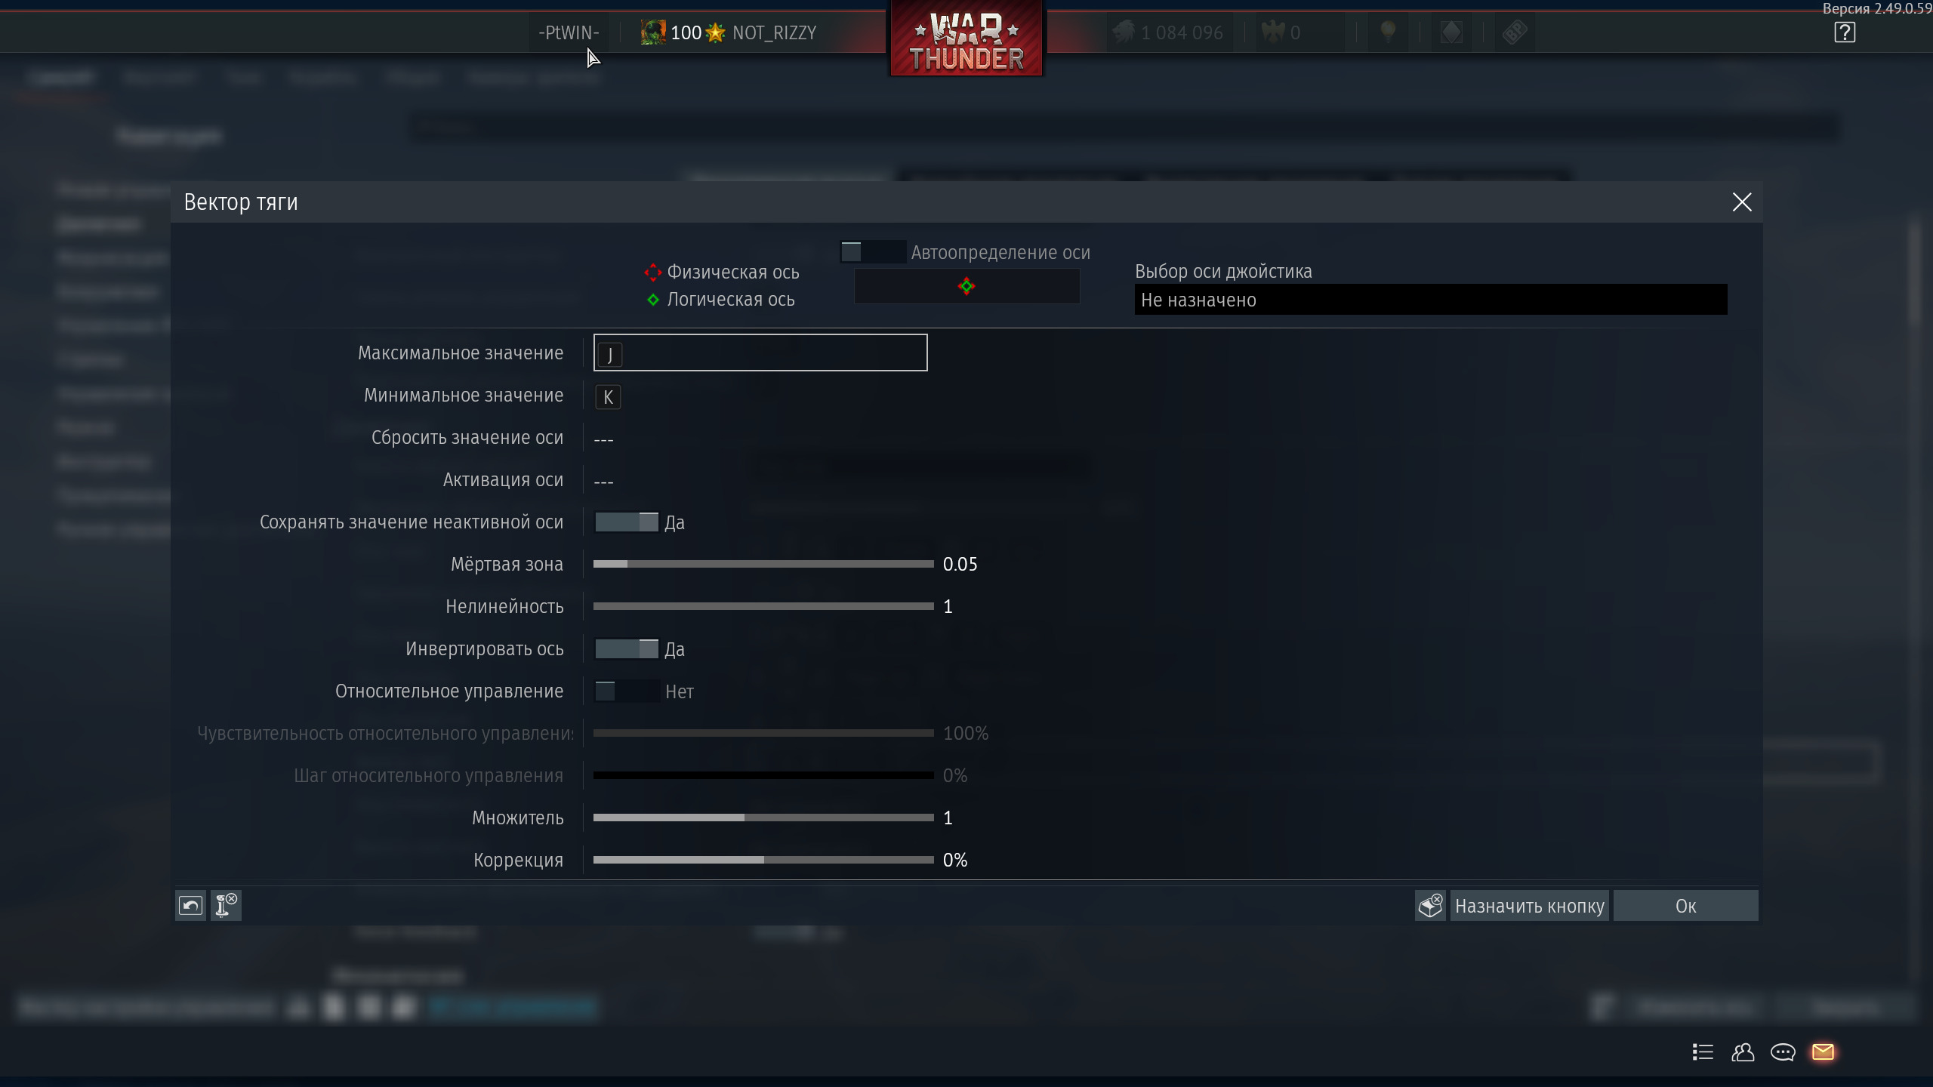1933x1087 pixels.
Task: Open the list menu icon at bottom
Action: coord(1703,1052)
